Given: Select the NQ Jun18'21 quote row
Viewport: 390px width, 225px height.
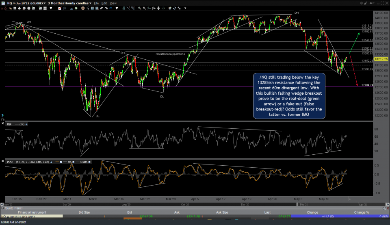Looking at the screenshot, I should point(195,216).
